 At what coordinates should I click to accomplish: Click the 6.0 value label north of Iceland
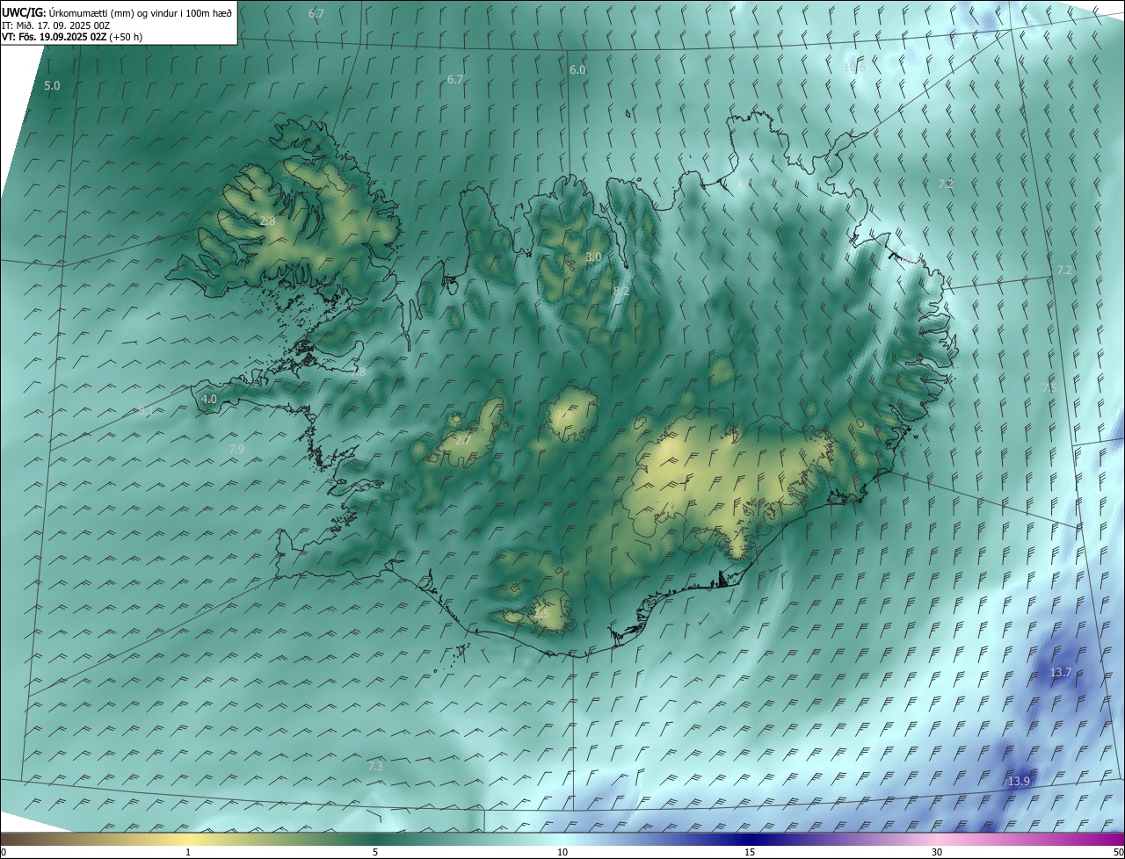(577, 69)
